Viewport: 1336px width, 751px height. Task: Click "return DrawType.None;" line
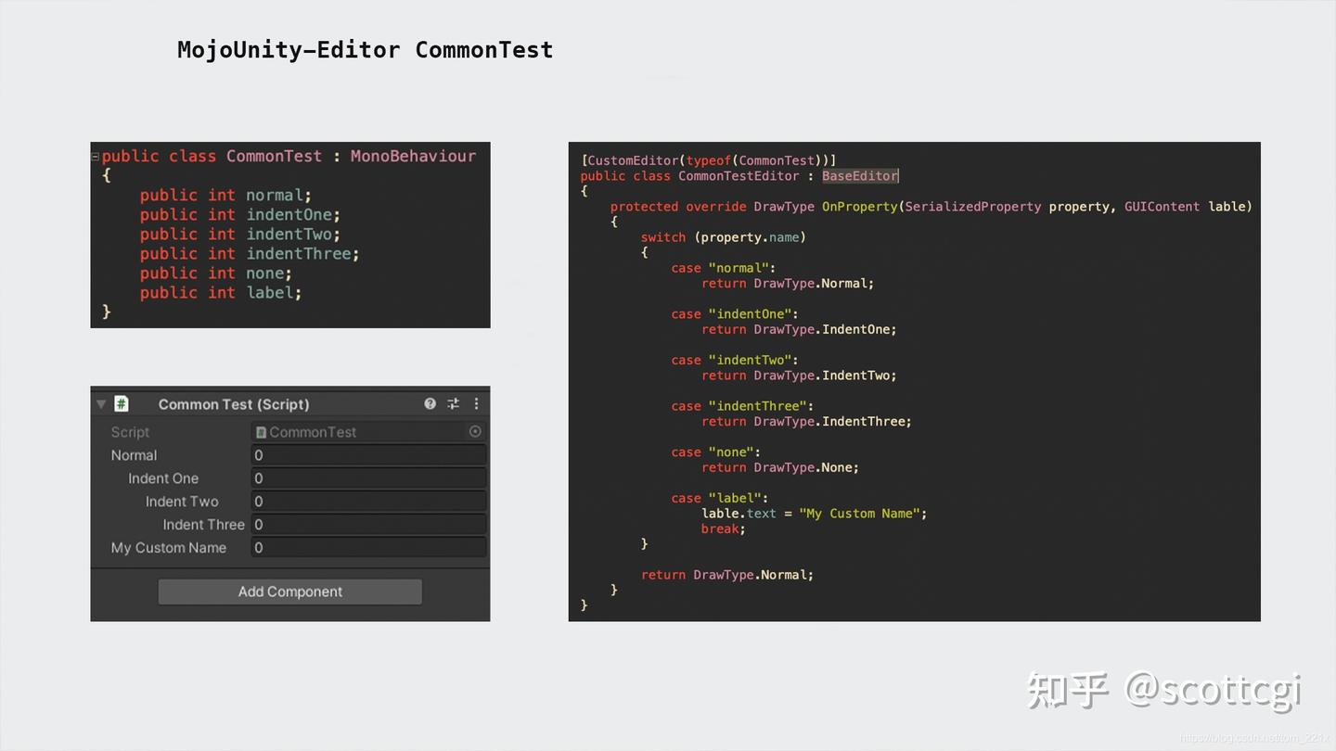[x=780, y=467]
